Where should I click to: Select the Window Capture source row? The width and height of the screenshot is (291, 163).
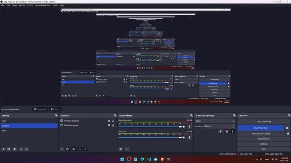pos(87,121)
